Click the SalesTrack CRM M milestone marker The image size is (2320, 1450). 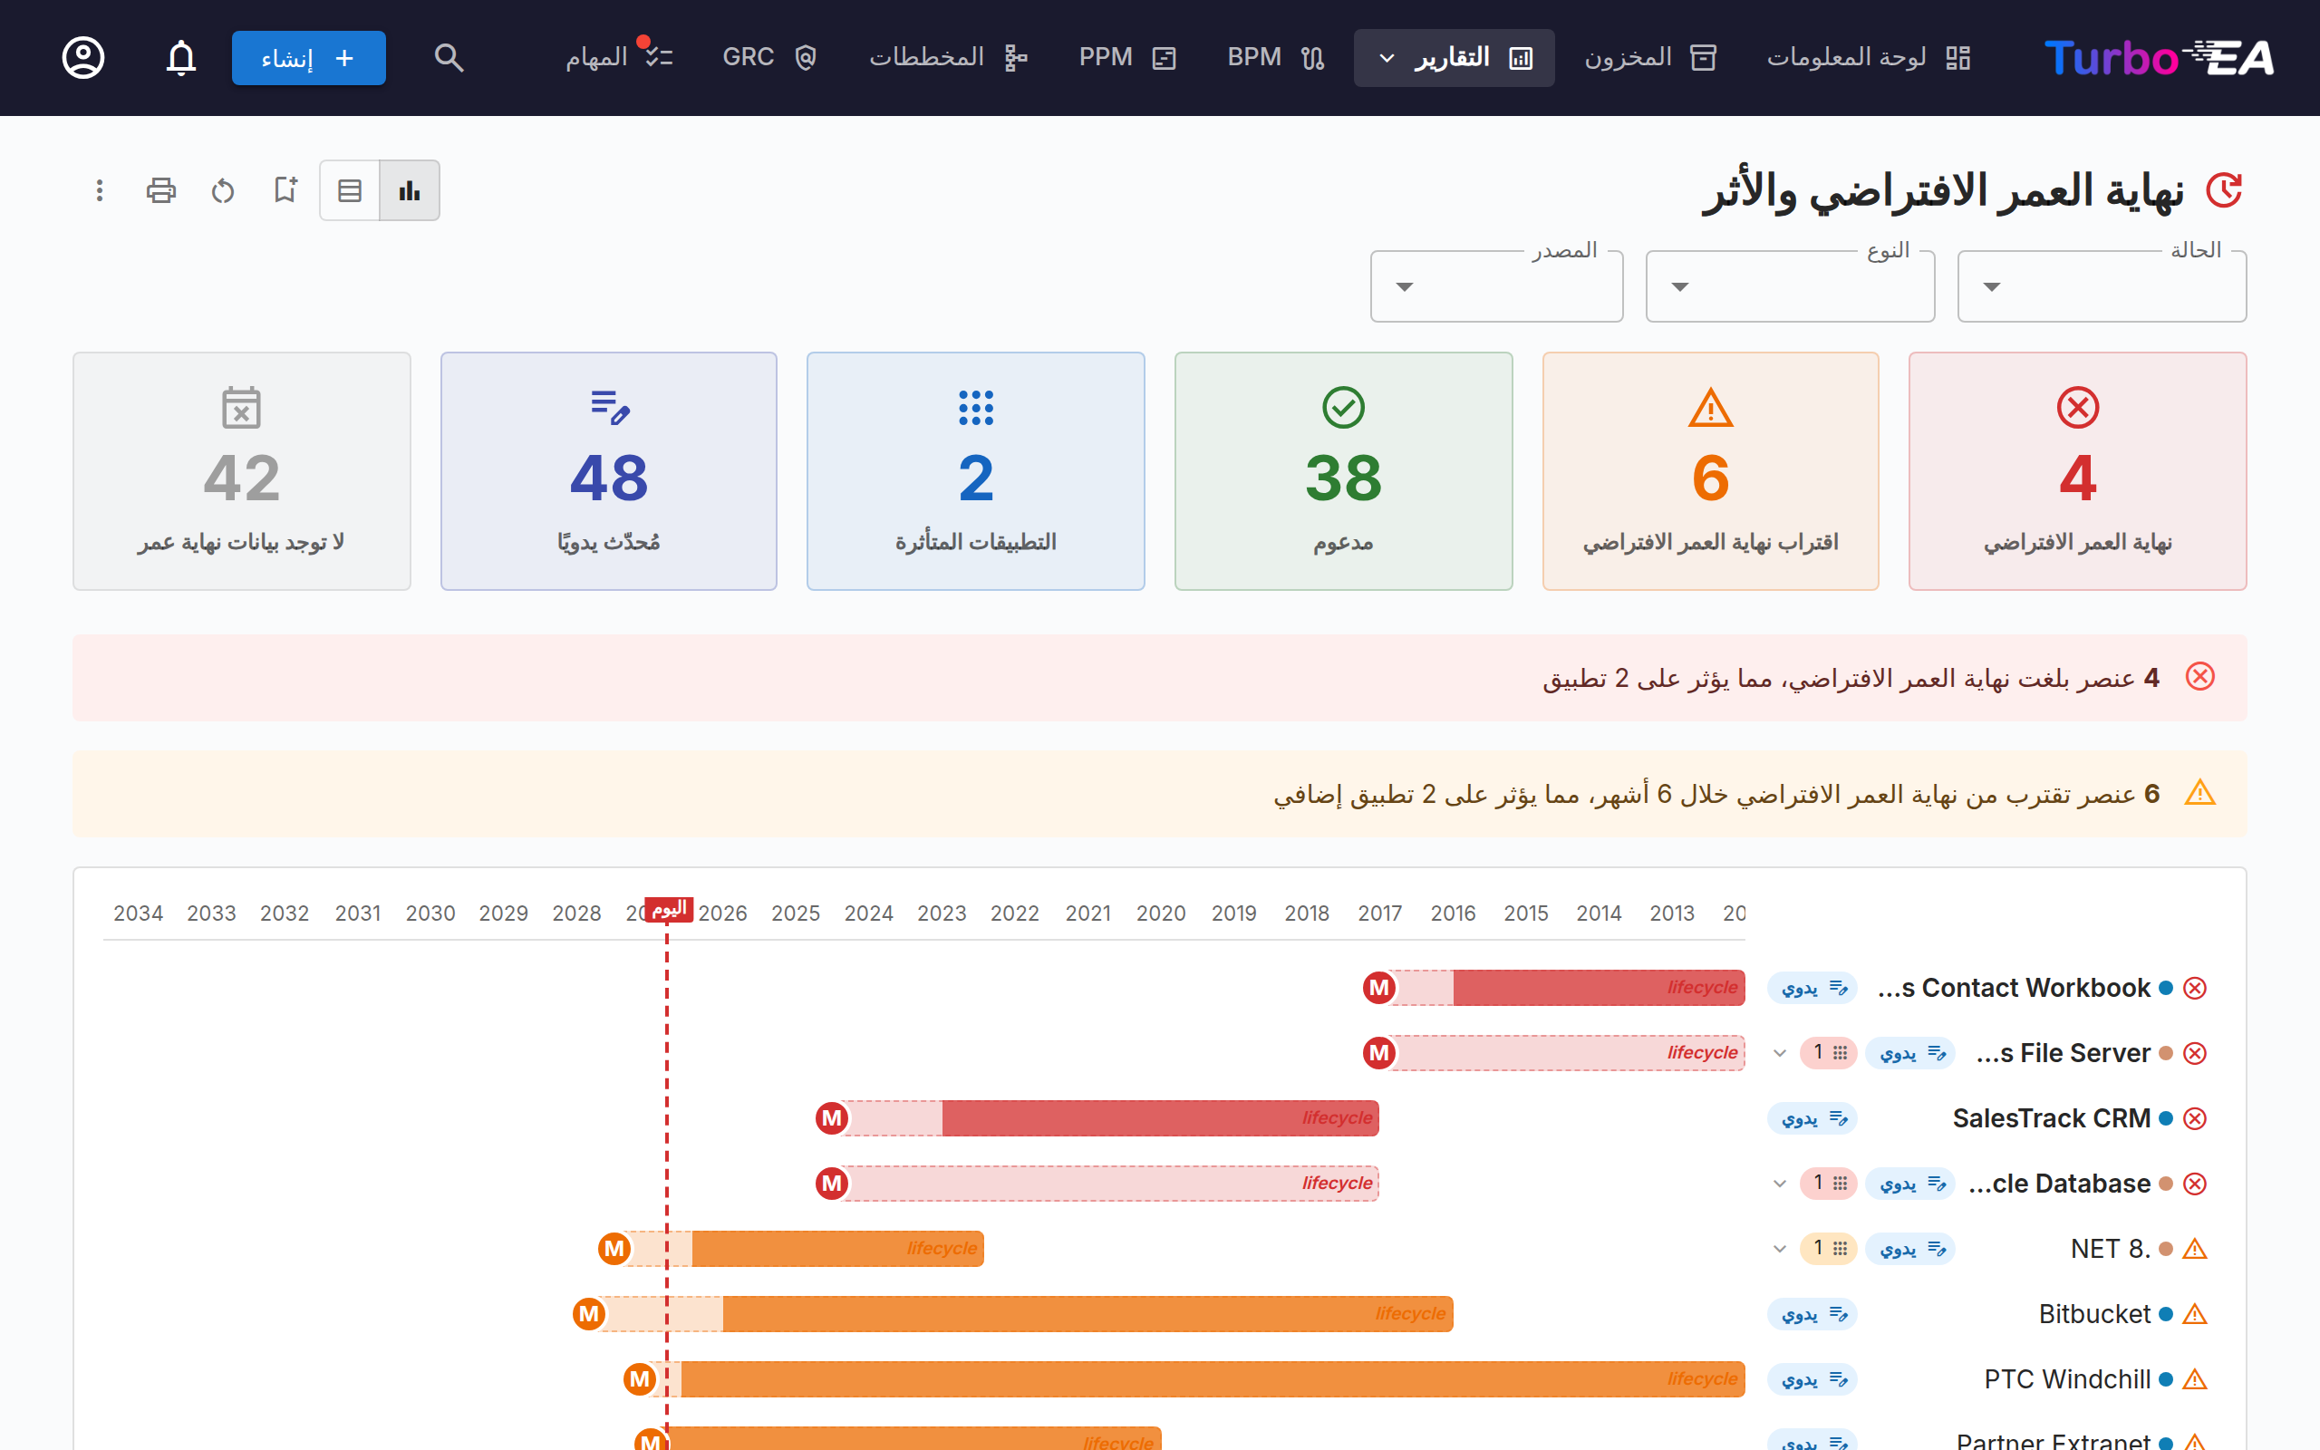pos(831,1118)
